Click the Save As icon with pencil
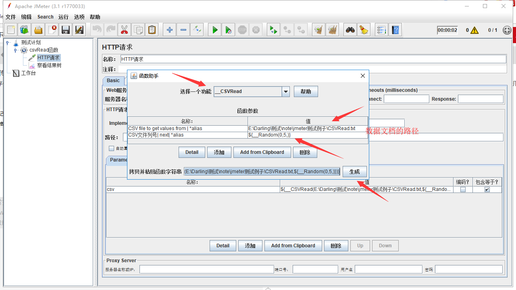Image resolution: width=516 pixels, height=290 pixels. tap(79, 30)
